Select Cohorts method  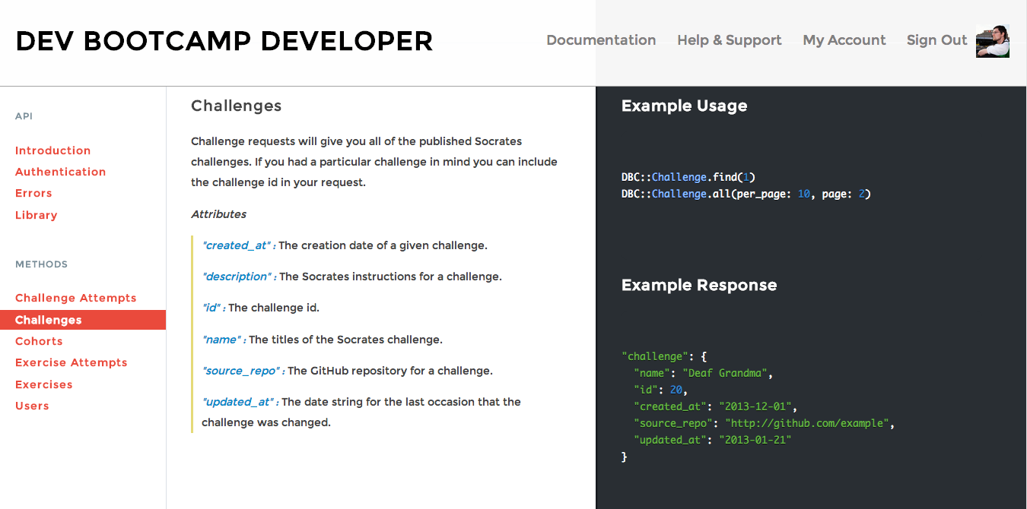pos(39,341)
